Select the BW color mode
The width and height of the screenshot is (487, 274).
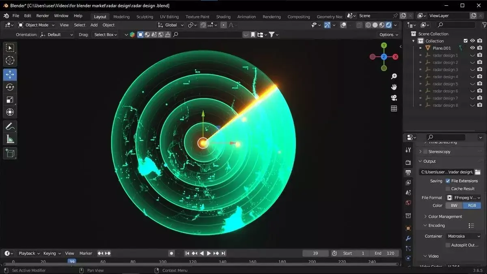click(454, 206)
